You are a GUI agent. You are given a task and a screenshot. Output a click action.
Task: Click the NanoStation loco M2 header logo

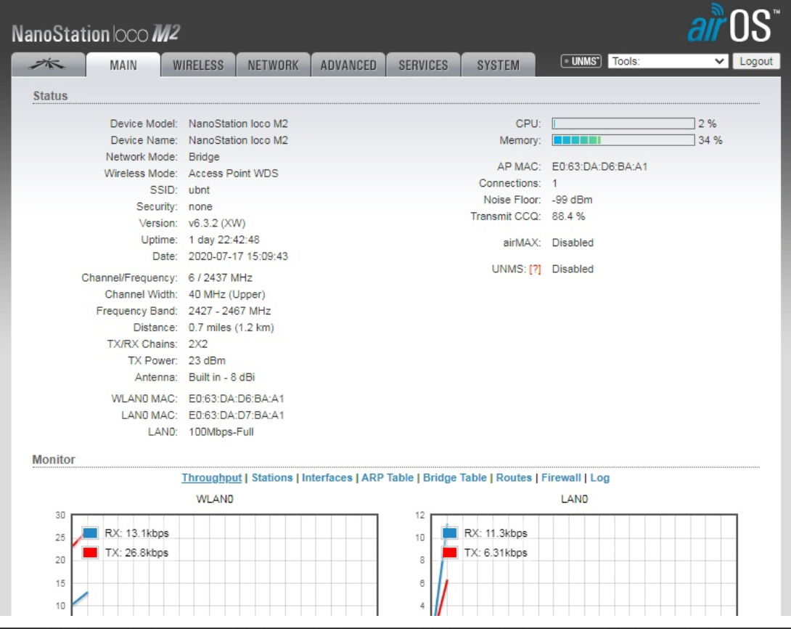pyautogui.click(x=95, y=34)
